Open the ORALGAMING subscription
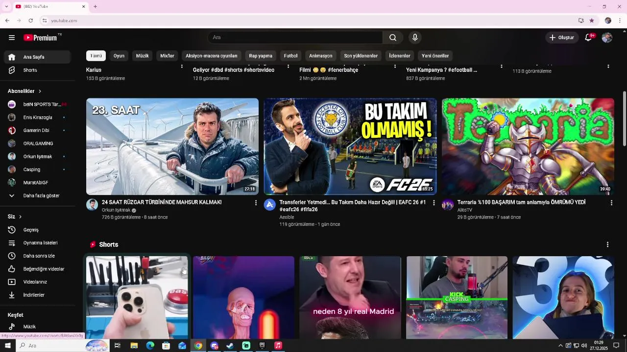Viewport: 627px width, 352px height. (x=37, y=143)
